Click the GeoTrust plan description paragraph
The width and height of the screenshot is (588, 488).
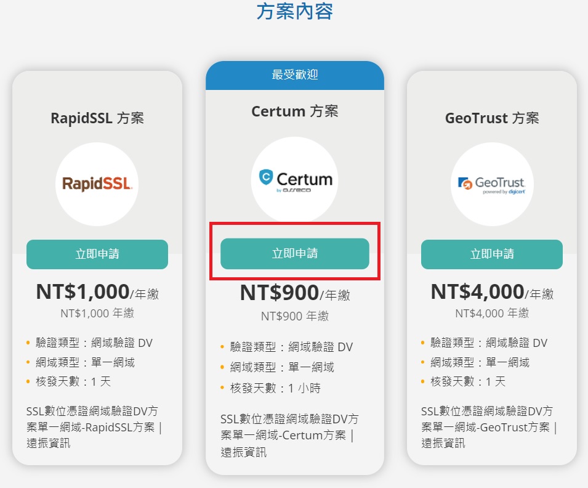tap(489, 427)
